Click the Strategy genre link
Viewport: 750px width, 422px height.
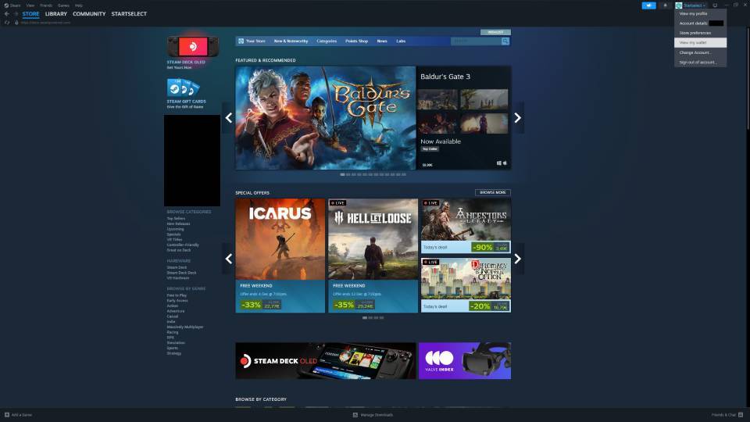[x=174, y=353]
